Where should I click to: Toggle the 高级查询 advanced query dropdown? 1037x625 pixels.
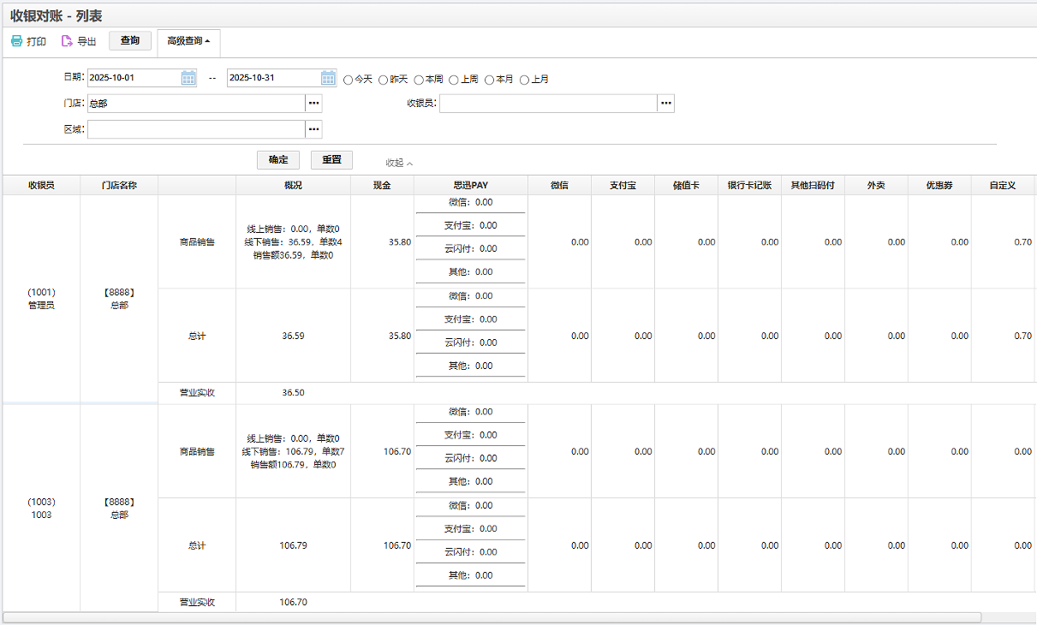click(188, 41)
